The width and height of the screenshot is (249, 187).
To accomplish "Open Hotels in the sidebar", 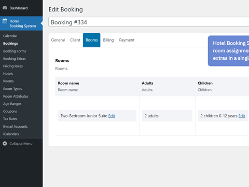I will coord(8,74).
